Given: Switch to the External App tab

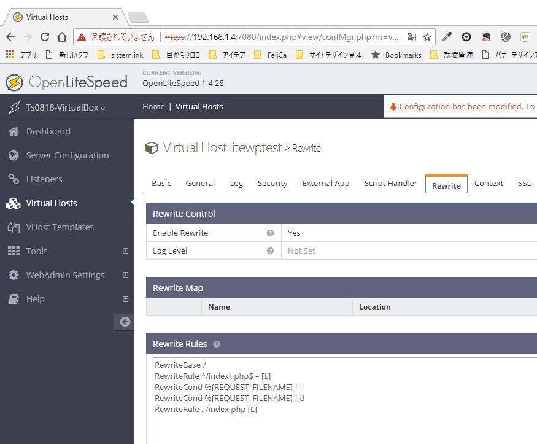Looking at the screenshot, I should click(x=326, y=184).
